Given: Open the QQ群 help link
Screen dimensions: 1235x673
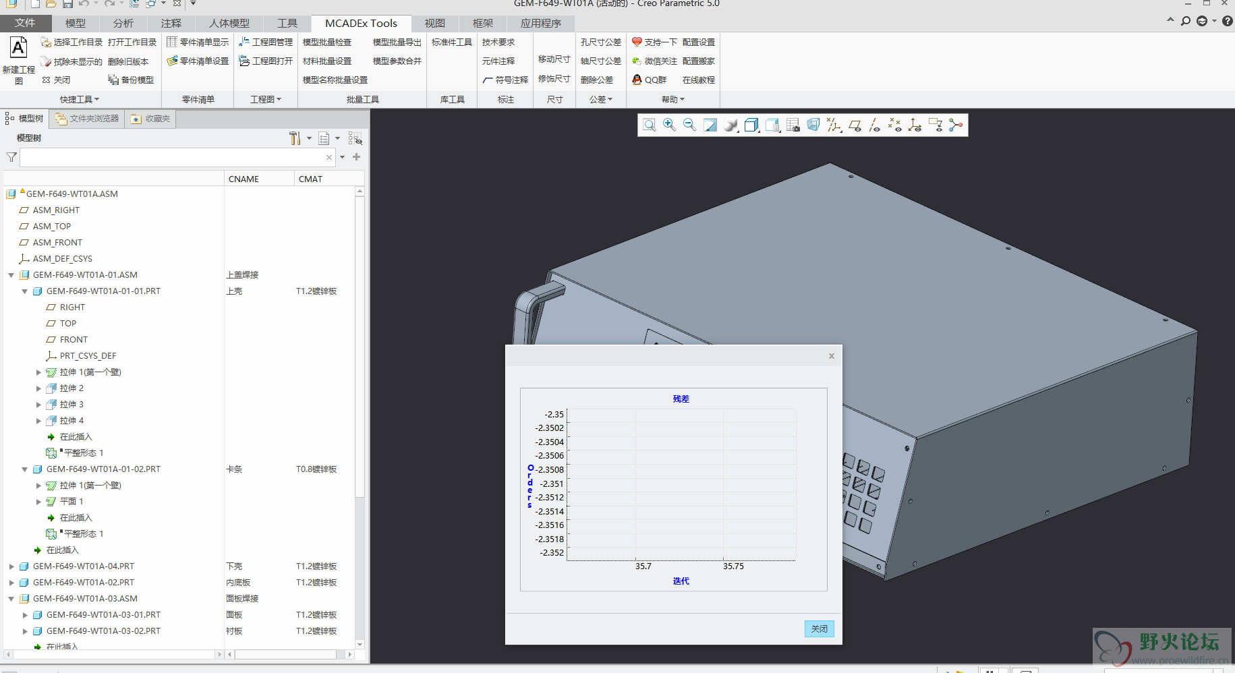Looking at the screenshot, I should [649, 80].
